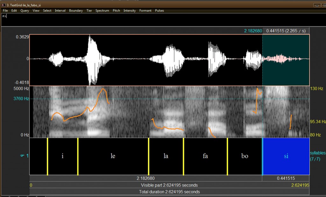Open the Intensity menu
326x197 pixels.
pos(130,10)
